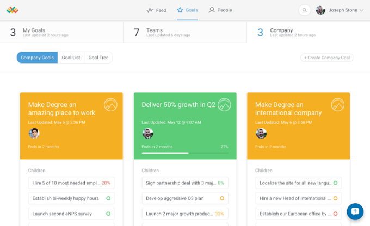
Task: Click orange status circle for Q3 plan
Action: [x=222, y=198]
